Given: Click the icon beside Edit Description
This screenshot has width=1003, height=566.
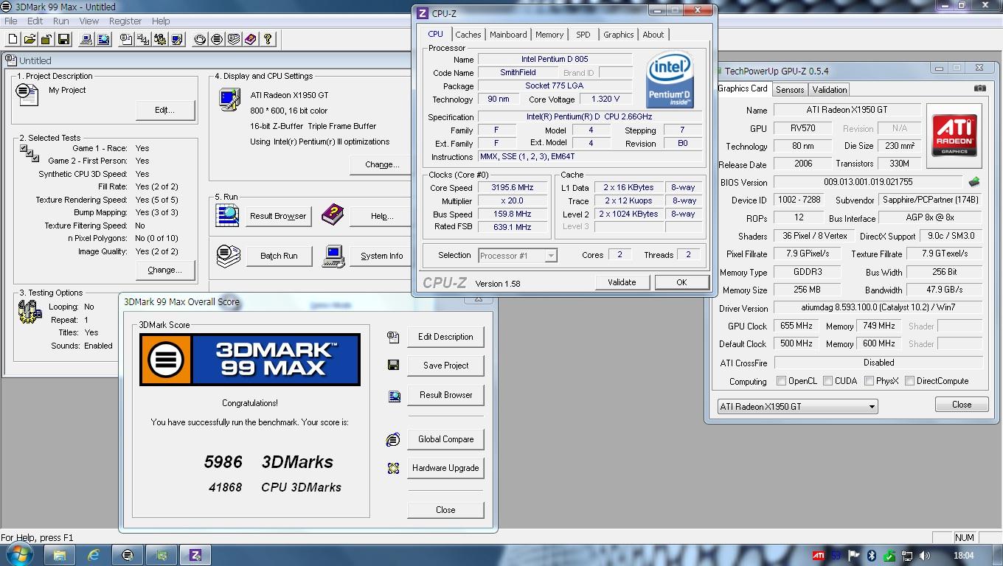Looking at the screenshot, I should 393,337.
